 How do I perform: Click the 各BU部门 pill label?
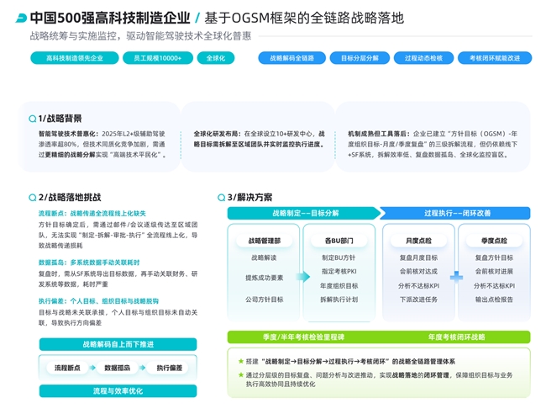[x=339, y=240]
